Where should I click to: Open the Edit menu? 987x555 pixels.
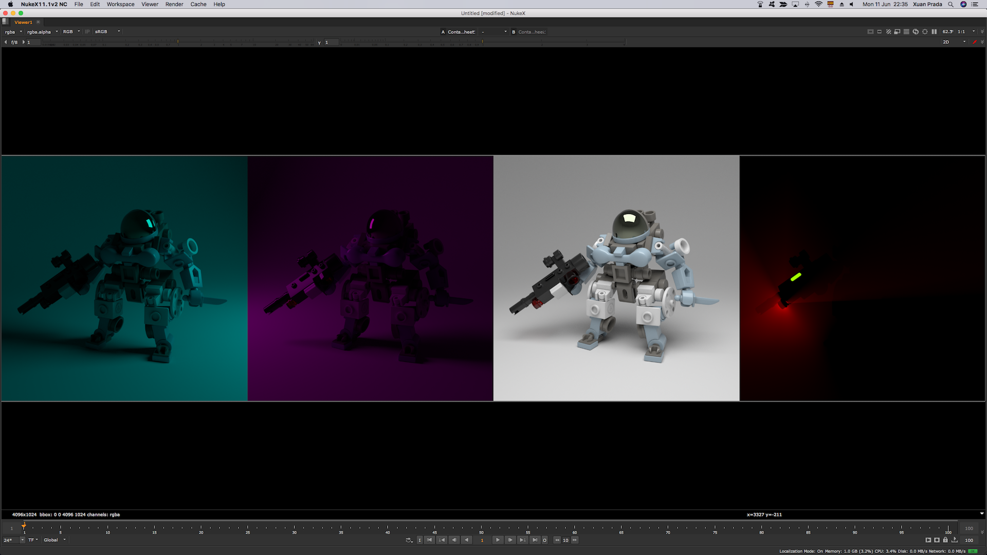95,4
